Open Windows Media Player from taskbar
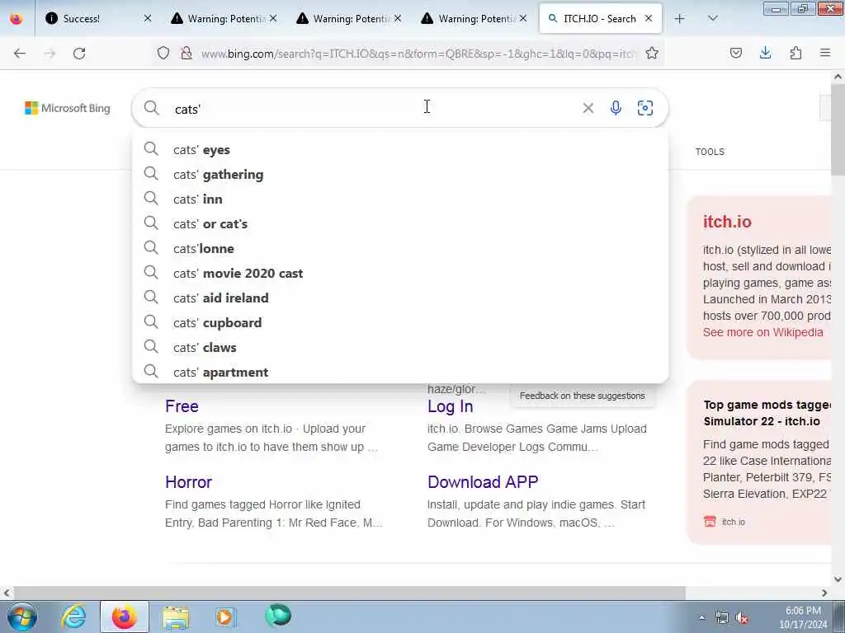The image size is (845, 633). 226,617
